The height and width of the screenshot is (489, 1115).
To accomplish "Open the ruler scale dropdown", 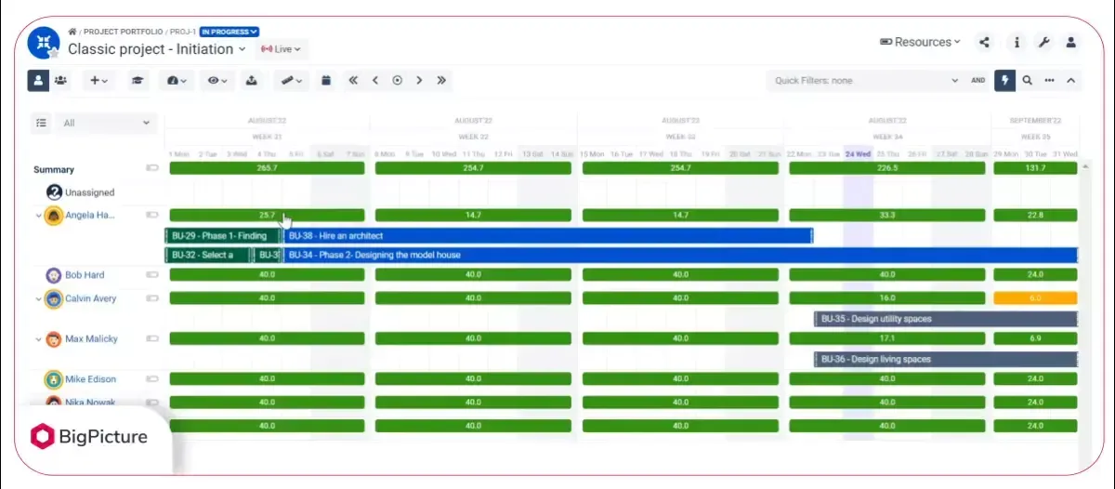I will click(291, 80).
